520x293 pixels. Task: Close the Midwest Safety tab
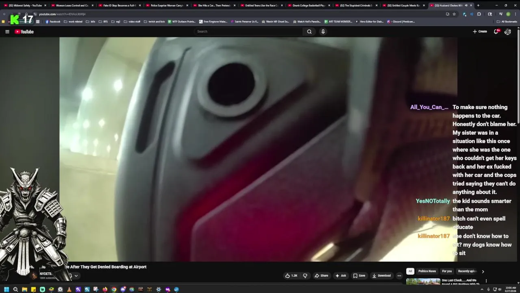(45, 5)
